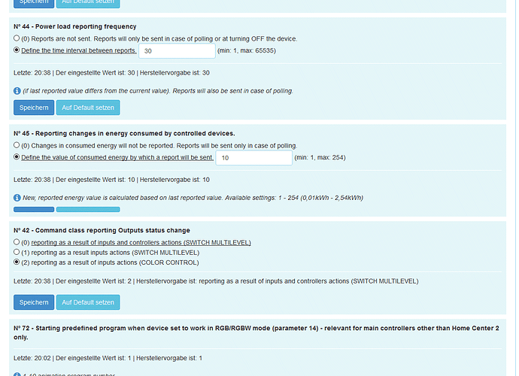Click heading 'N° 42 - Command class reporting Outputs'
Image resolution: width=519 pixels, height=376 pixels.
tap(102, 230)
